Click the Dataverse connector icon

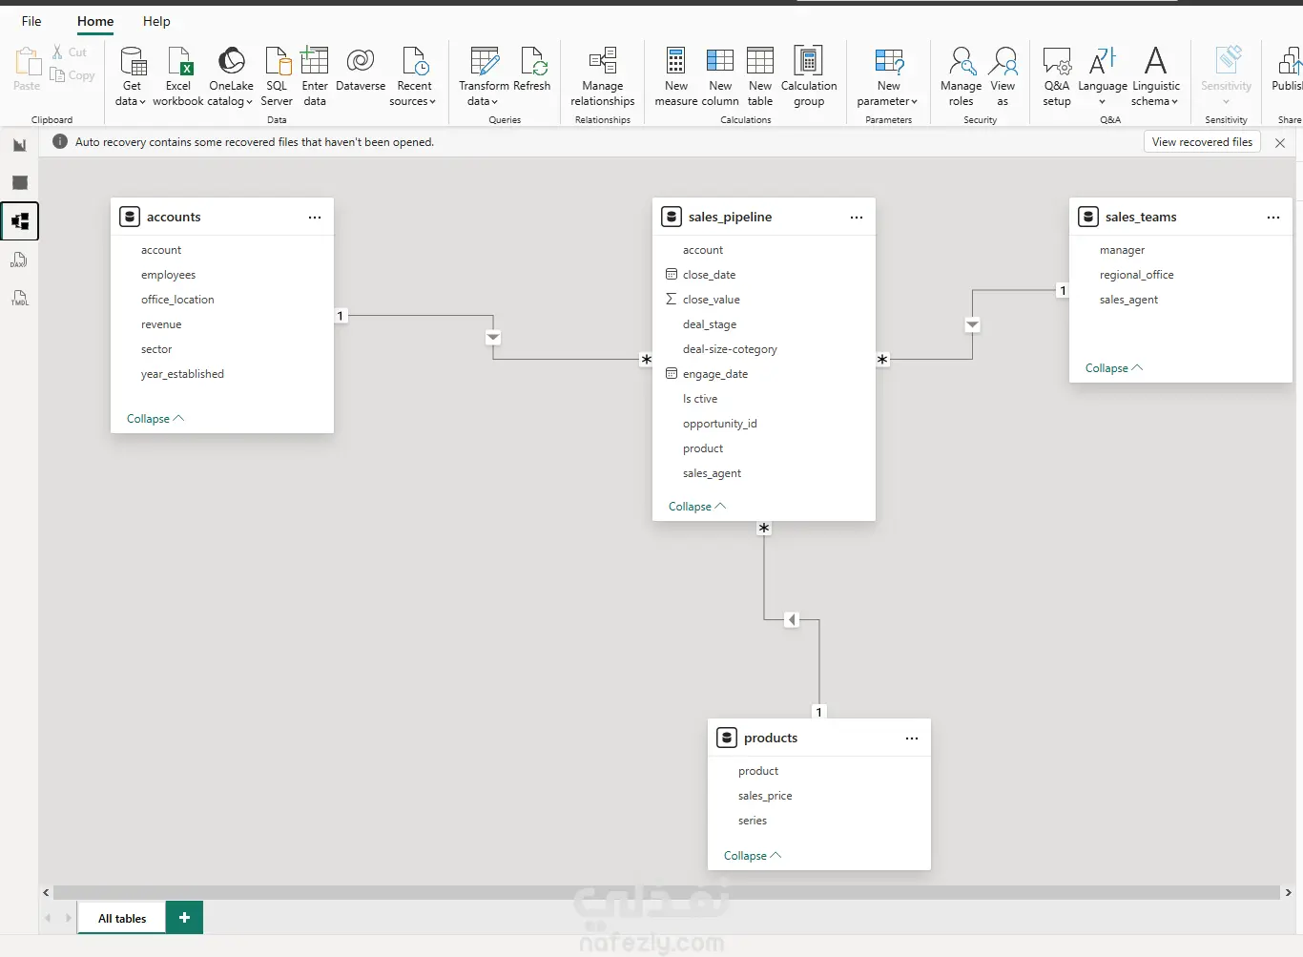(x=361, y=62)
